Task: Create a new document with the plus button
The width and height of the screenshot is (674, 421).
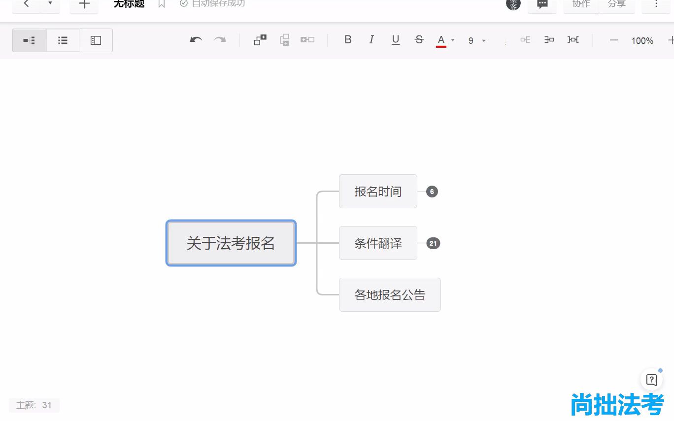Action: [x=84, y=4]
